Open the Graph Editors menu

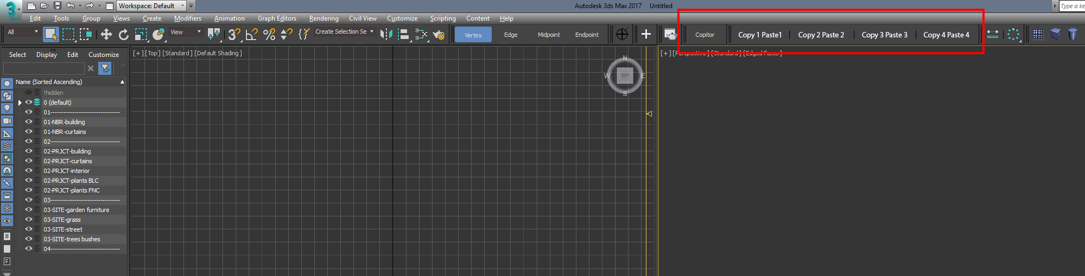pos(277,18)
